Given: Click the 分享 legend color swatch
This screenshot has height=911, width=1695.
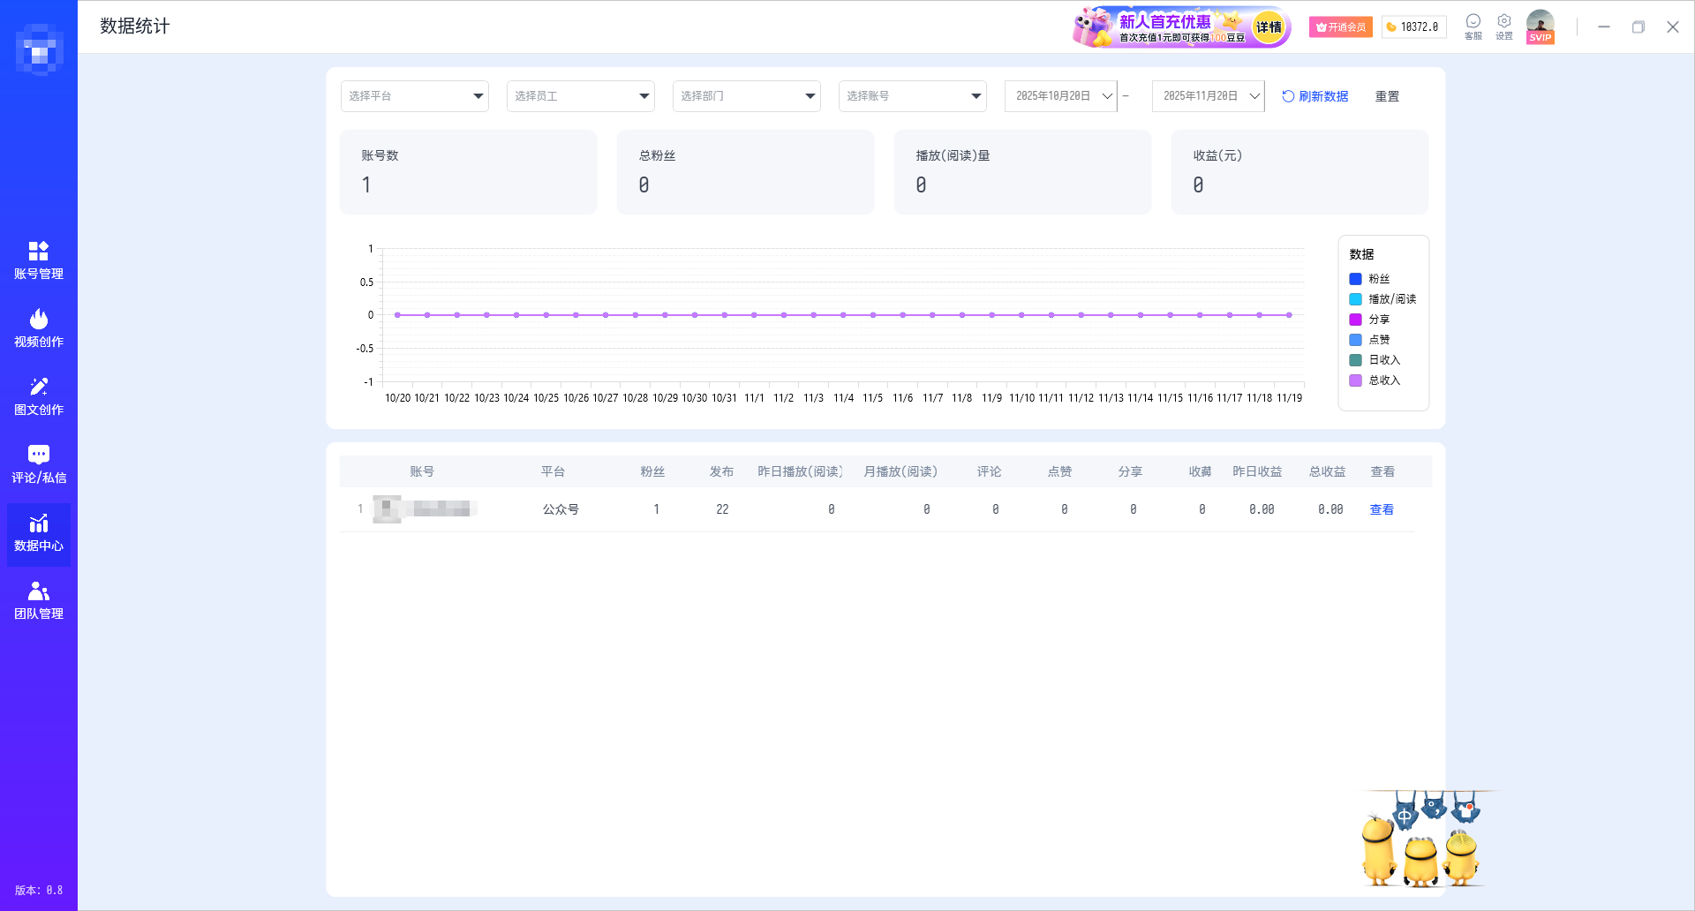Looking at the screenshot, I should pos(1355,320).
